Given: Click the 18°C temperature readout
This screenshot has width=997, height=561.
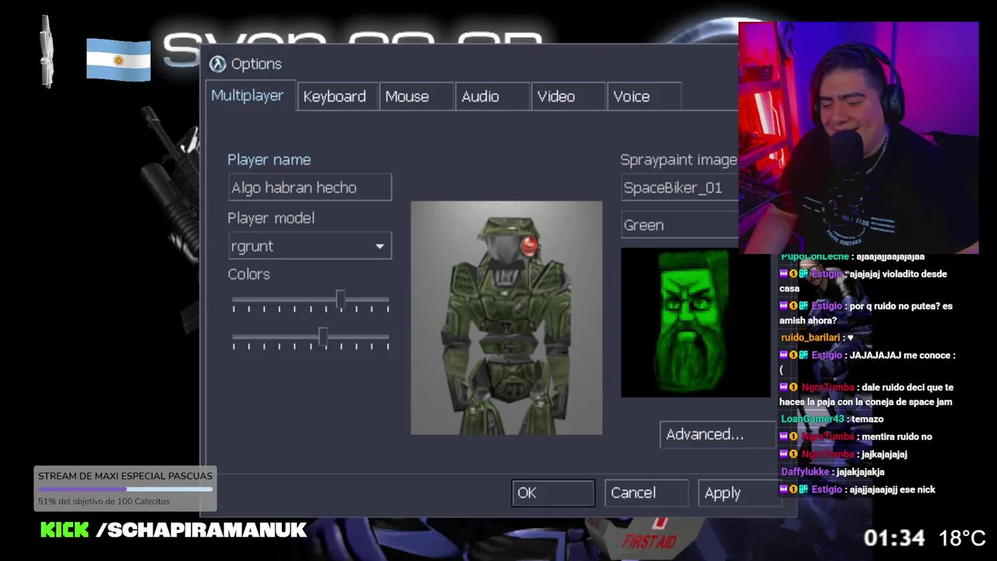Looking at the screenshot, I should coord(962,538).
